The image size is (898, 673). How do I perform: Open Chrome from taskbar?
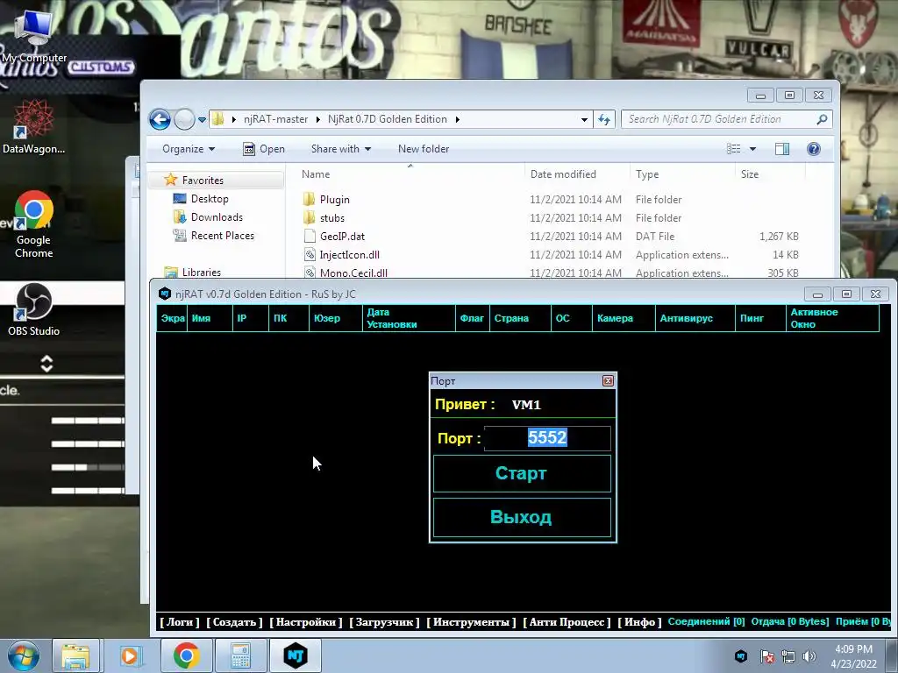pyautogui.click(x=186, y=655)
